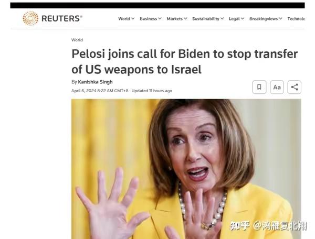Share the article using the share icon
The width and height of the screenshot is (315, 239).
point(295,87)
